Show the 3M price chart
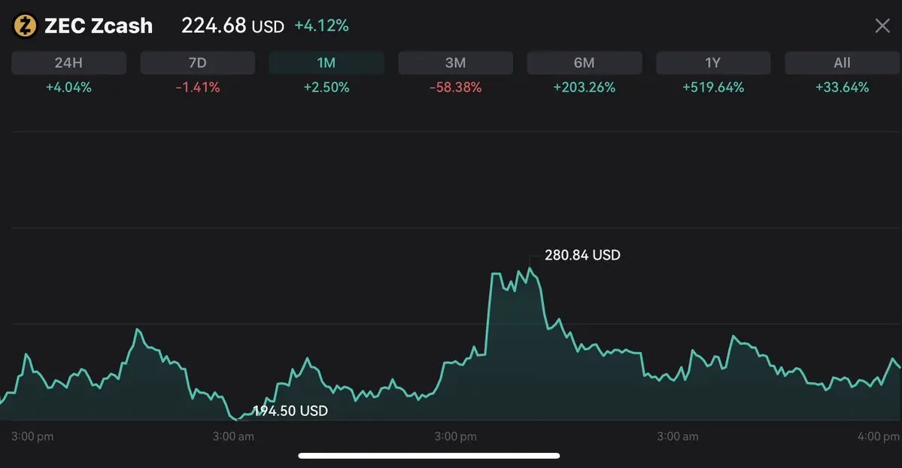 tap(455, 63)
